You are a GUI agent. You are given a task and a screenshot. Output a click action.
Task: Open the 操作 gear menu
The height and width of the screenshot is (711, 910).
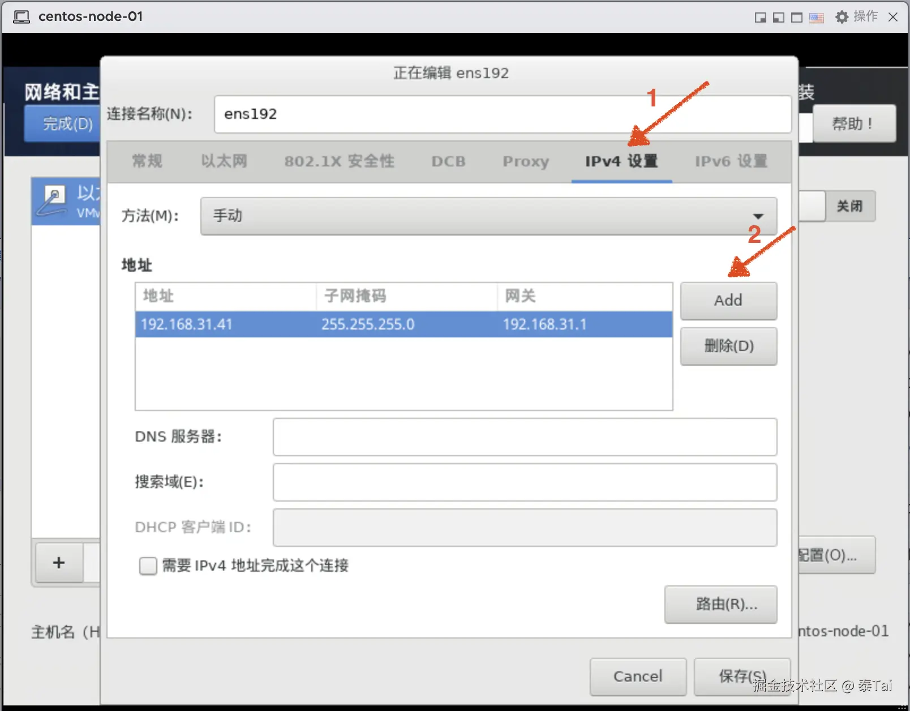click(x=857, y=16)
